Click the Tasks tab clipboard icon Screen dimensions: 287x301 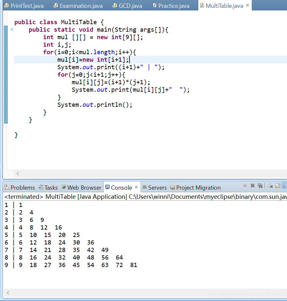(x=41, y=187)
